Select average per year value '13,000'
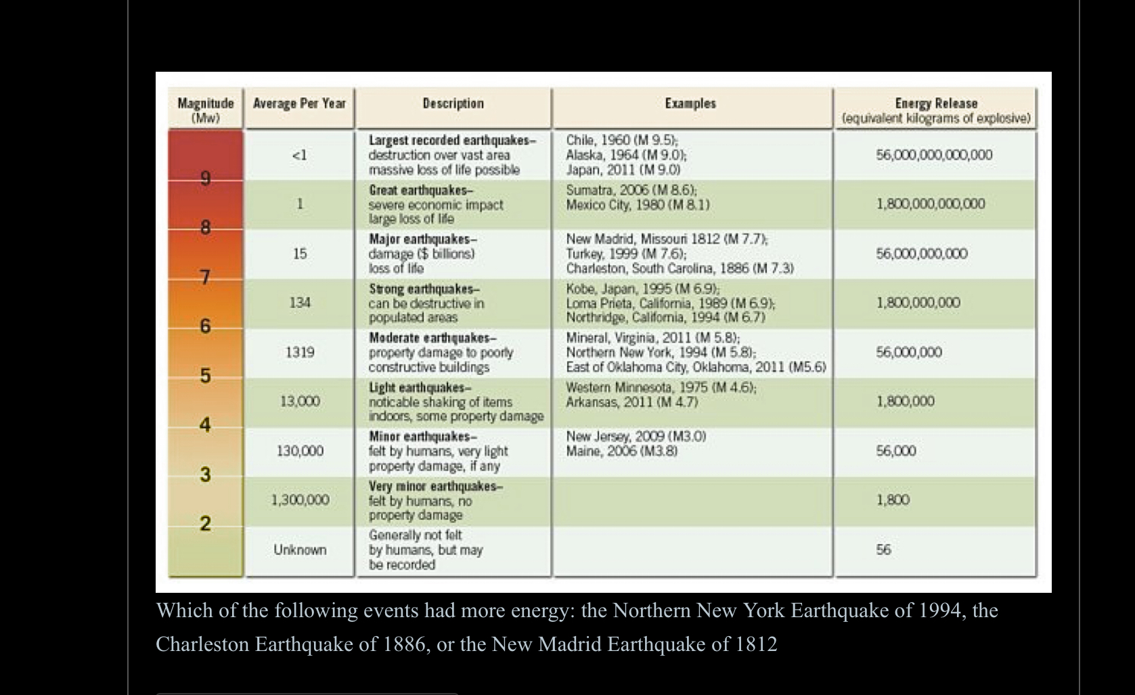Viewport: 1135px width, 695px height. (300, 402)
